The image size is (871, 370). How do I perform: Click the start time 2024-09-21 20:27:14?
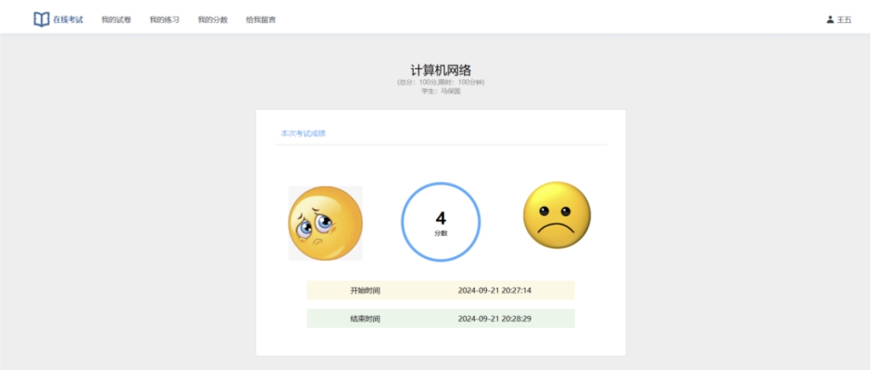pos(495,290)
